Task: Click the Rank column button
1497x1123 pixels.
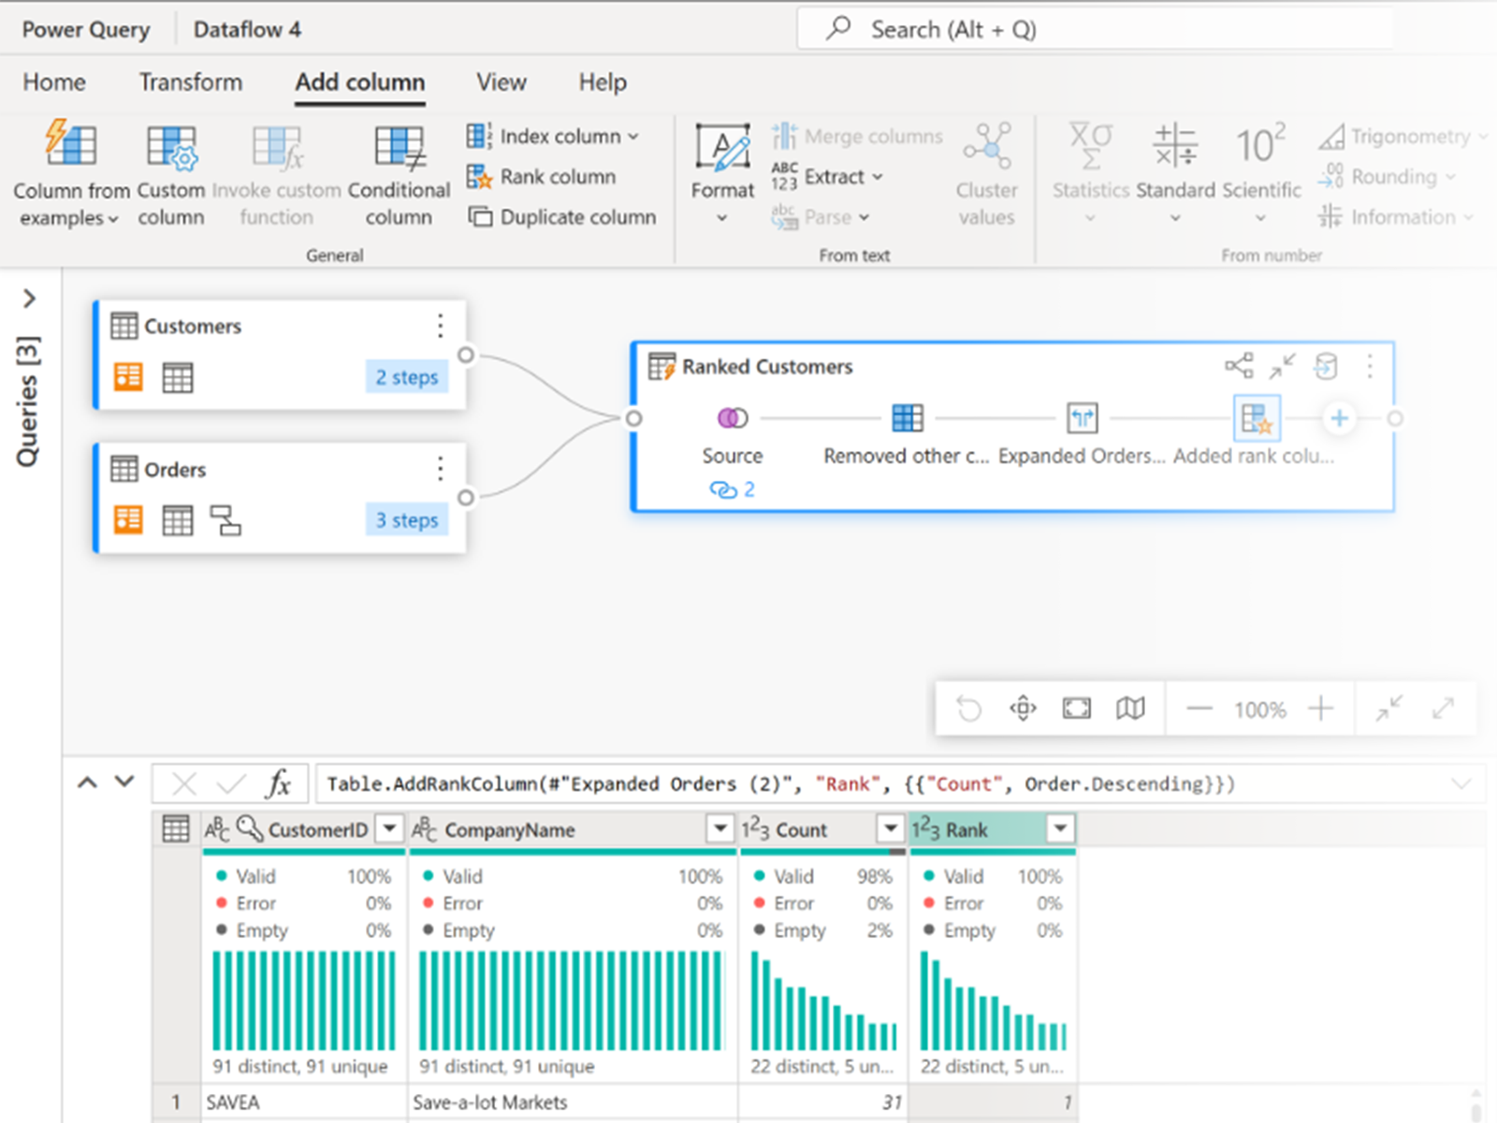Action: [x=542, y=176]
